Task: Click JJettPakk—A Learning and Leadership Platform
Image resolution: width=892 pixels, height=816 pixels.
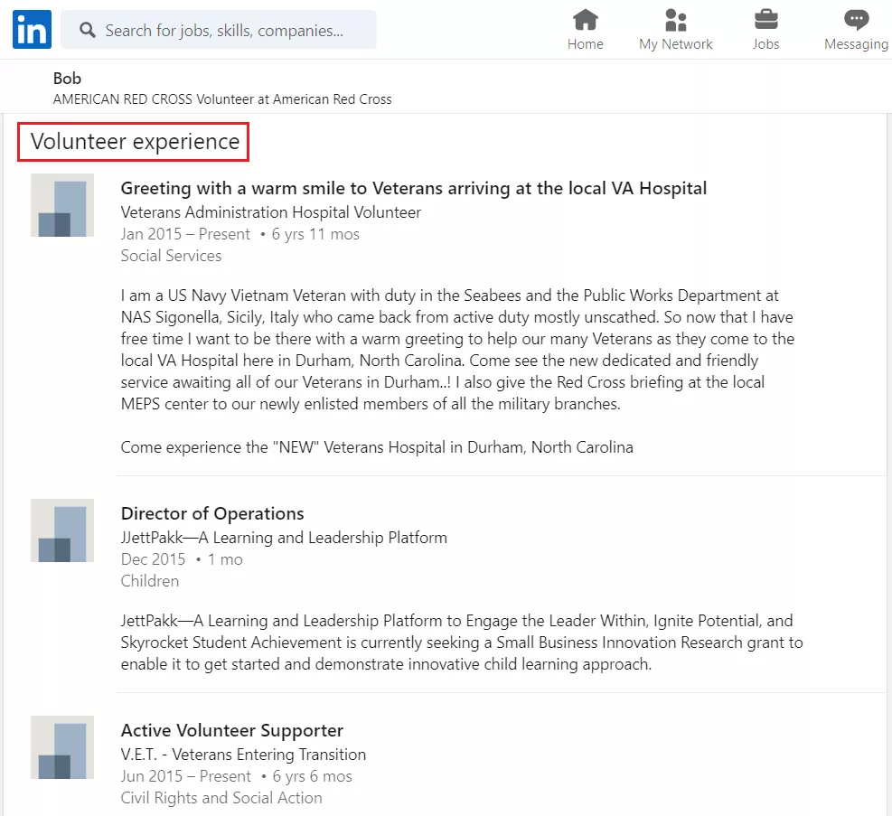Action: pos(284,538)
